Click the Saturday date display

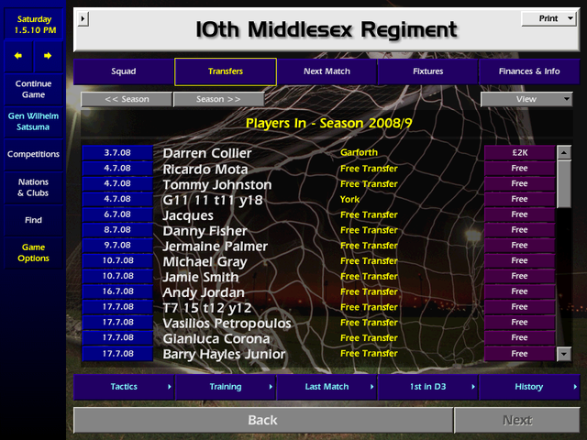(x=33, y=25)
